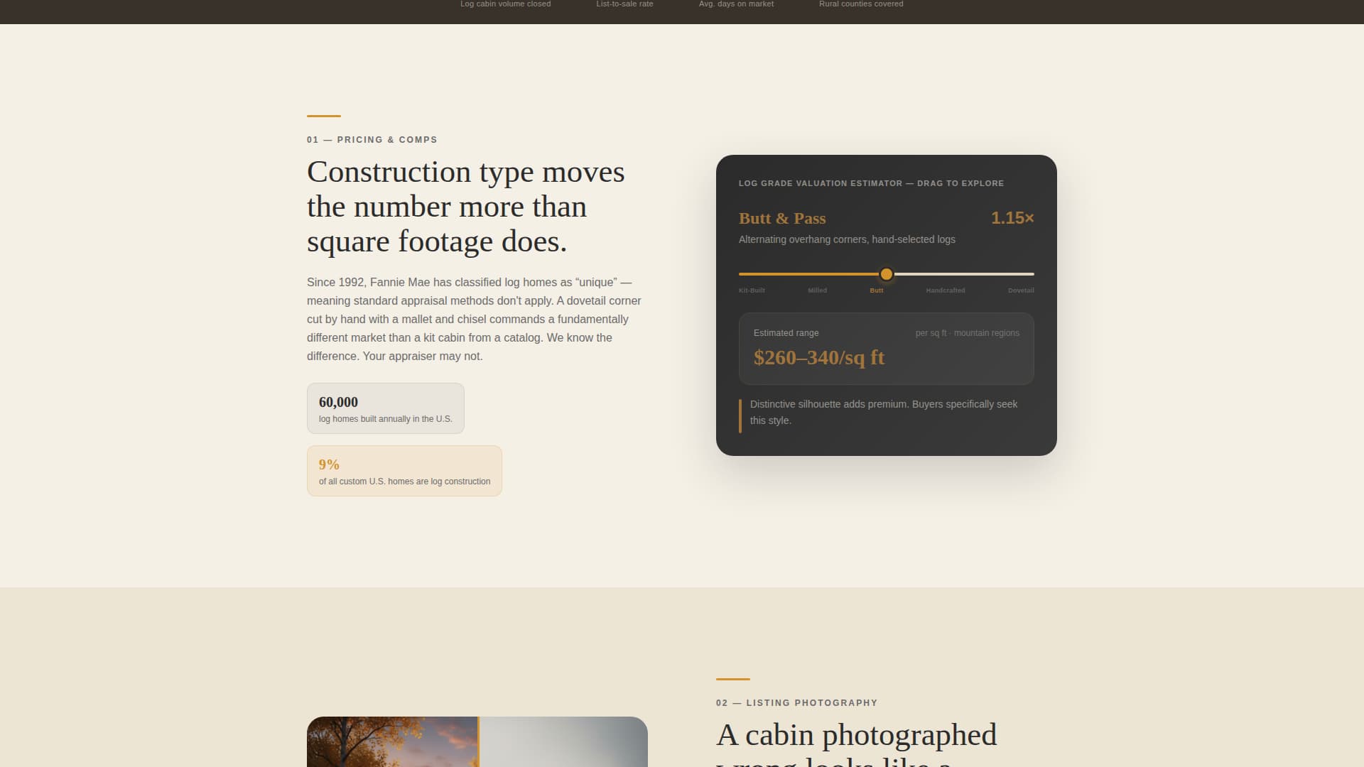Click the 1.15× multiplier value
The height and width of the screenshot is (767, 1364).
point(1012,219)
